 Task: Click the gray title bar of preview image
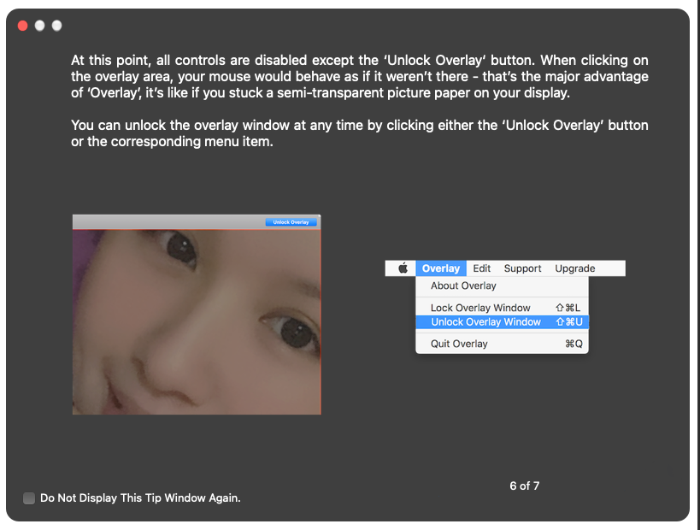tap(171, 221)
